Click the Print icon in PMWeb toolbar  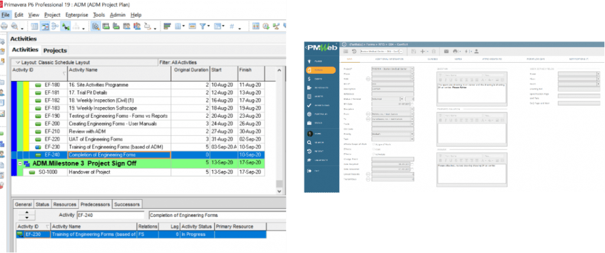[x=456, y=51]
